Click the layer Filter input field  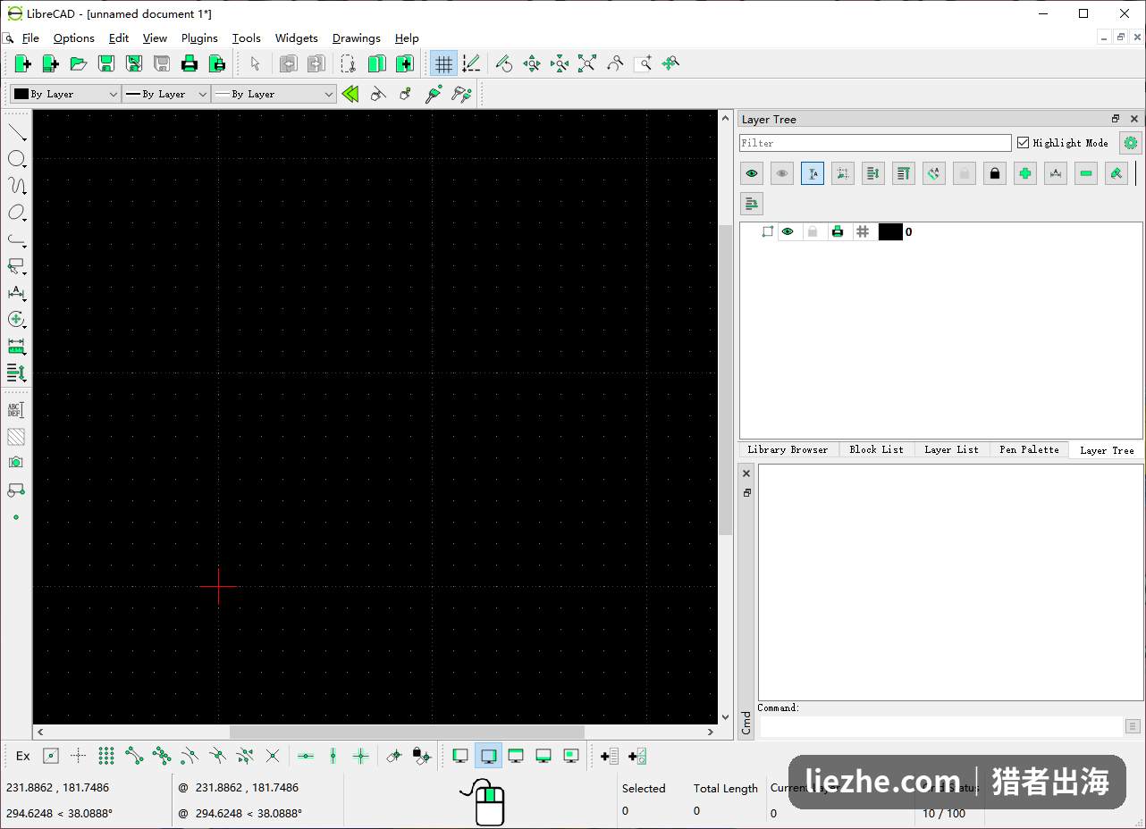pos(875,143)
